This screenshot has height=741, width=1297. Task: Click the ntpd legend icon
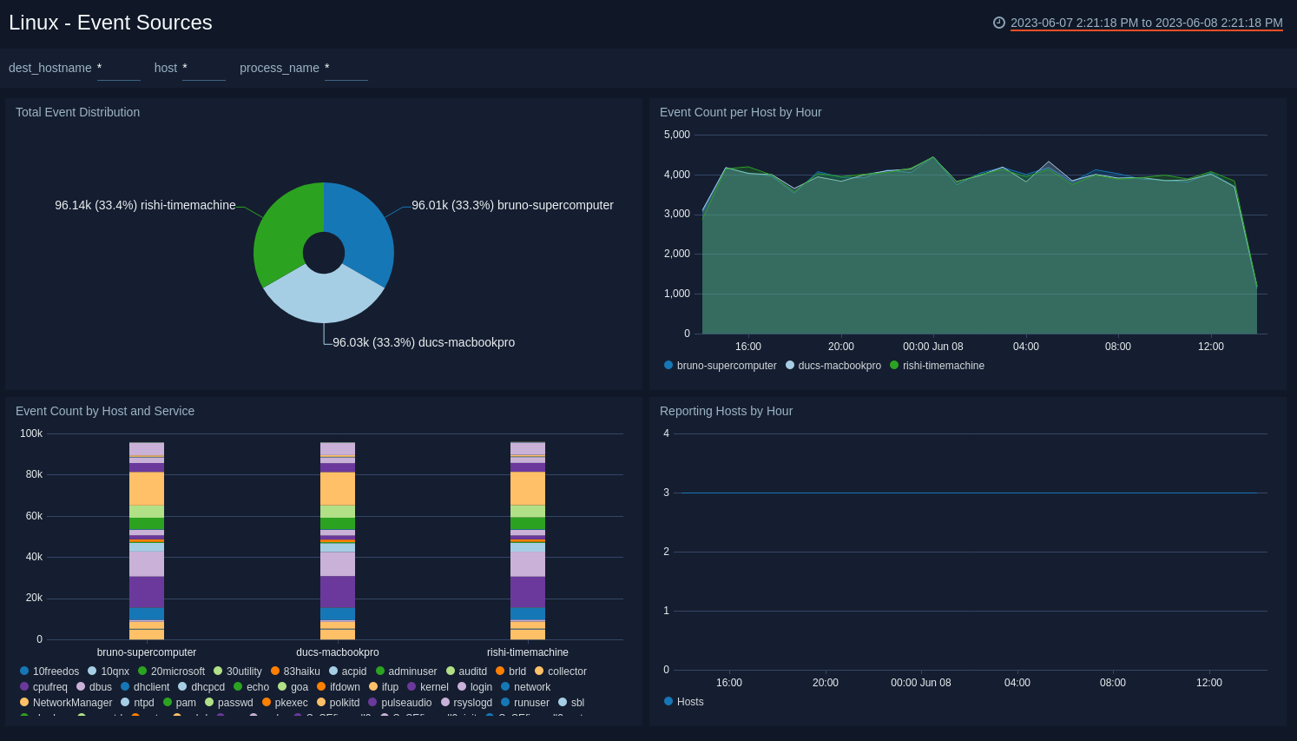(124, 702)
